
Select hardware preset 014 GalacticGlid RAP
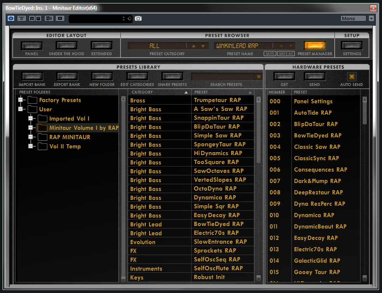[x=313, y=261]
